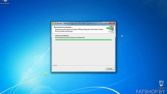This screenshot has width=167, height=94.
Task: Click 'Извлечение файлов...' status text
Action: click(x=62, y=36)
